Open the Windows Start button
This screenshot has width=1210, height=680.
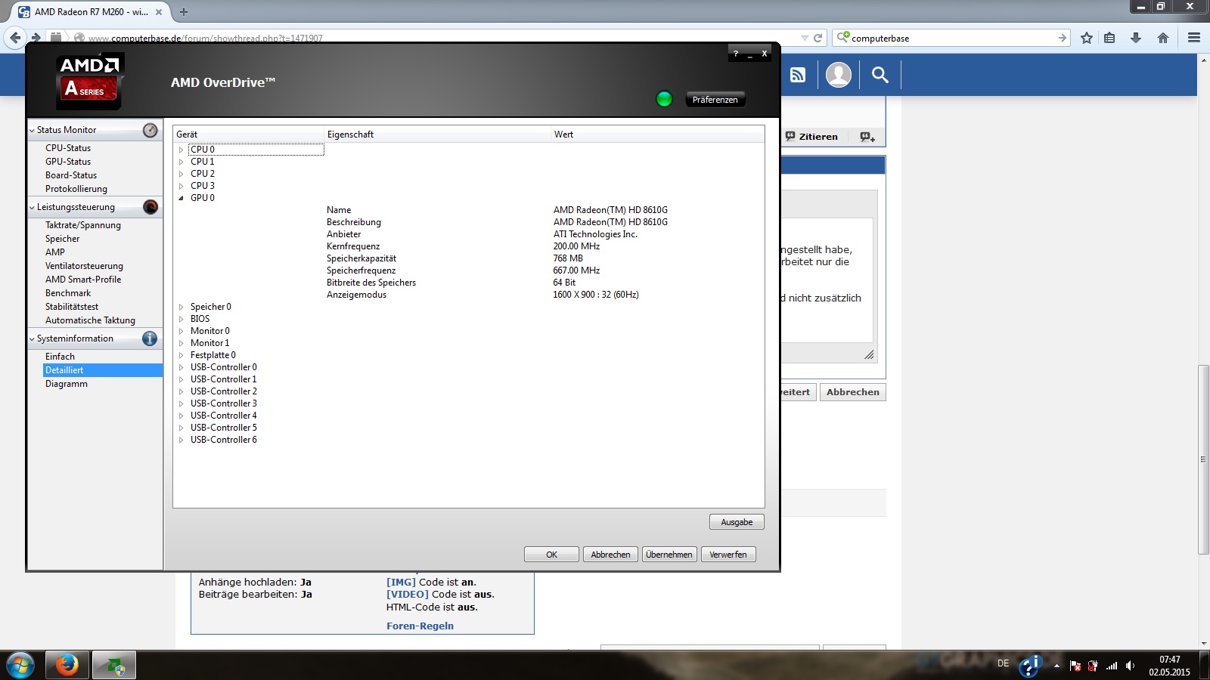(20, 666)
